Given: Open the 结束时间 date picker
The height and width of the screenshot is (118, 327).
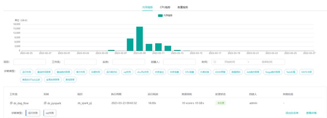Looking at the screenshot, I should coord(267,62).
